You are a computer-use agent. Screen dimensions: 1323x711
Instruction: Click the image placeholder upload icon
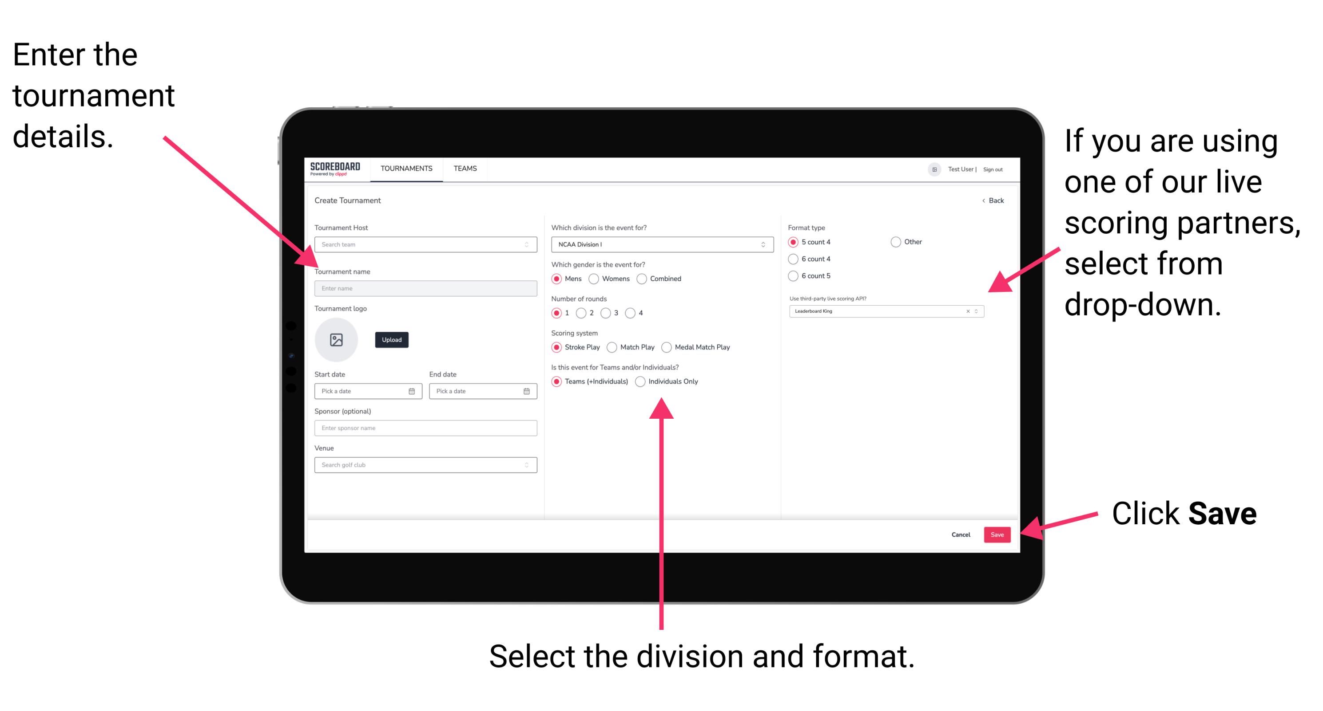pos(337,340)
